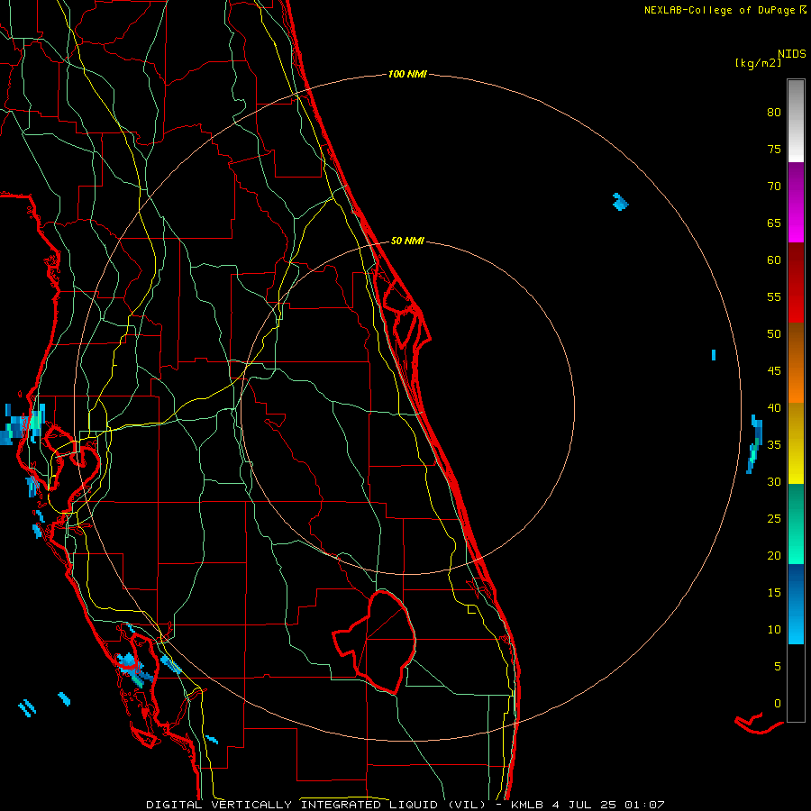This screenshot has height=811, width=811.
Task: Click the scale value "20"
Action: [x=774, y=556]
